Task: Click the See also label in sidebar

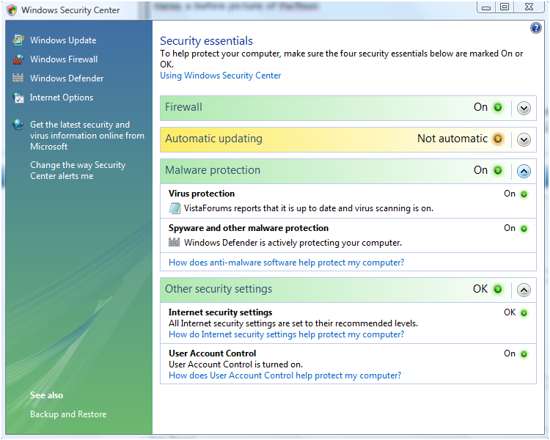Action: coord(46,395)
